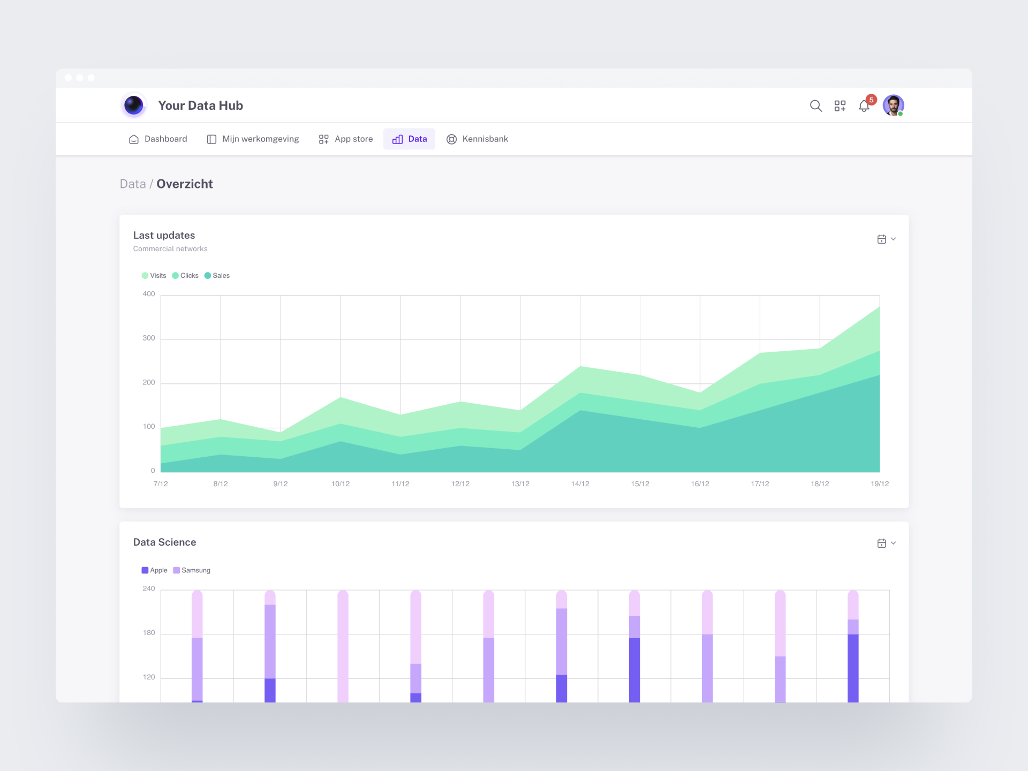Toggle the Clicks legend series

(x=185, y=276)
